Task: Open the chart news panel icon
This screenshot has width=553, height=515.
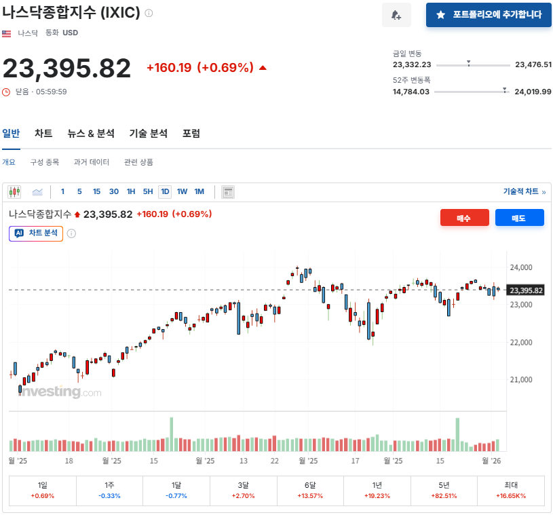Action: [x=228, y=192]
